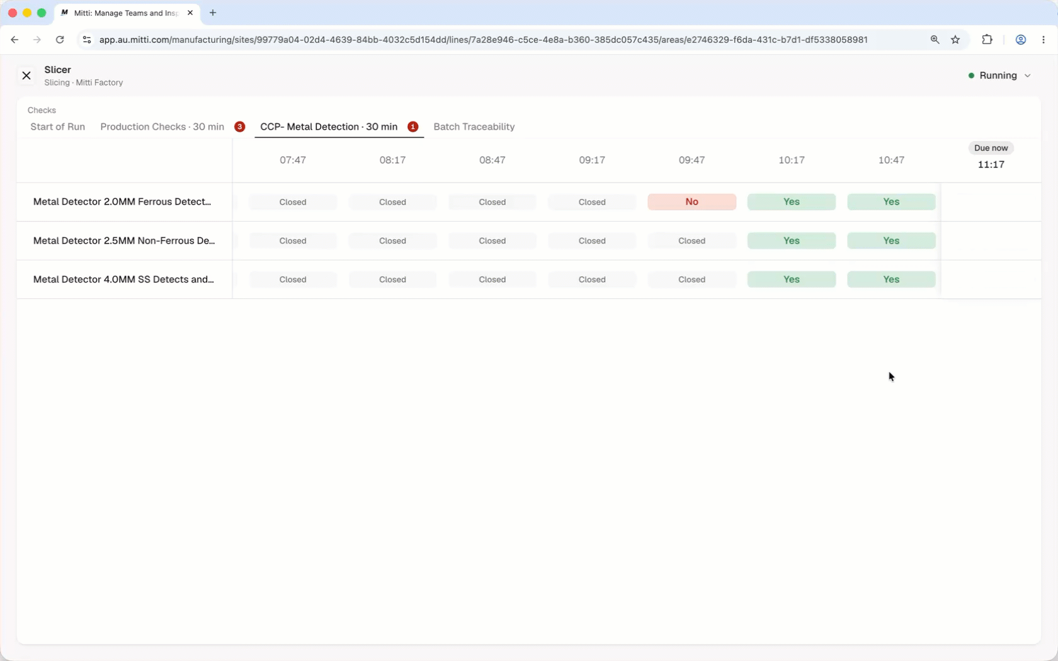Viewport: 1058px width, 661px height.
Task: Open the 4.0MM SS Yes result at 10:47
Action: pos(891,280)
